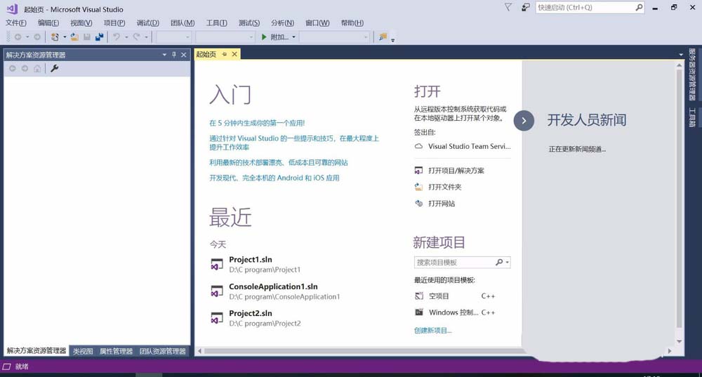Click Solution Explorer forward arrow icon
Screen dimensions: 702x377
click(25, 69)
